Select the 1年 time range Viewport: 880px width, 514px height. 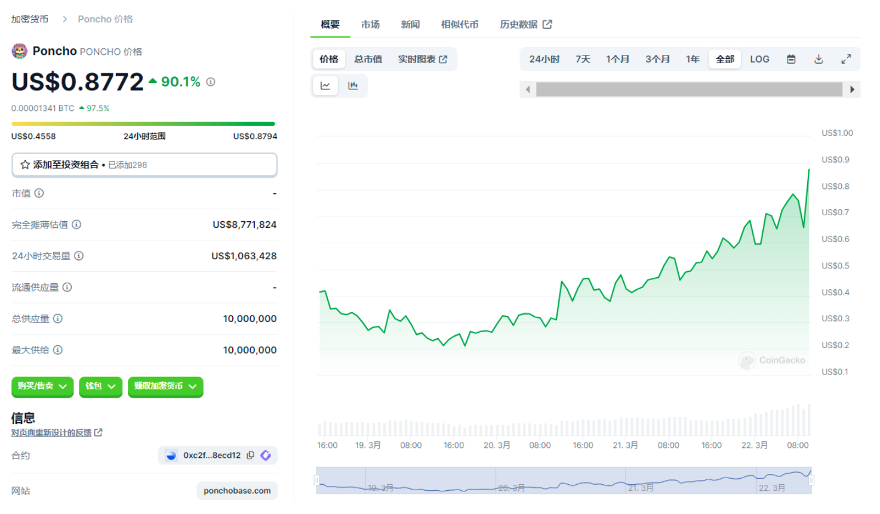click(x=693, y=59)
